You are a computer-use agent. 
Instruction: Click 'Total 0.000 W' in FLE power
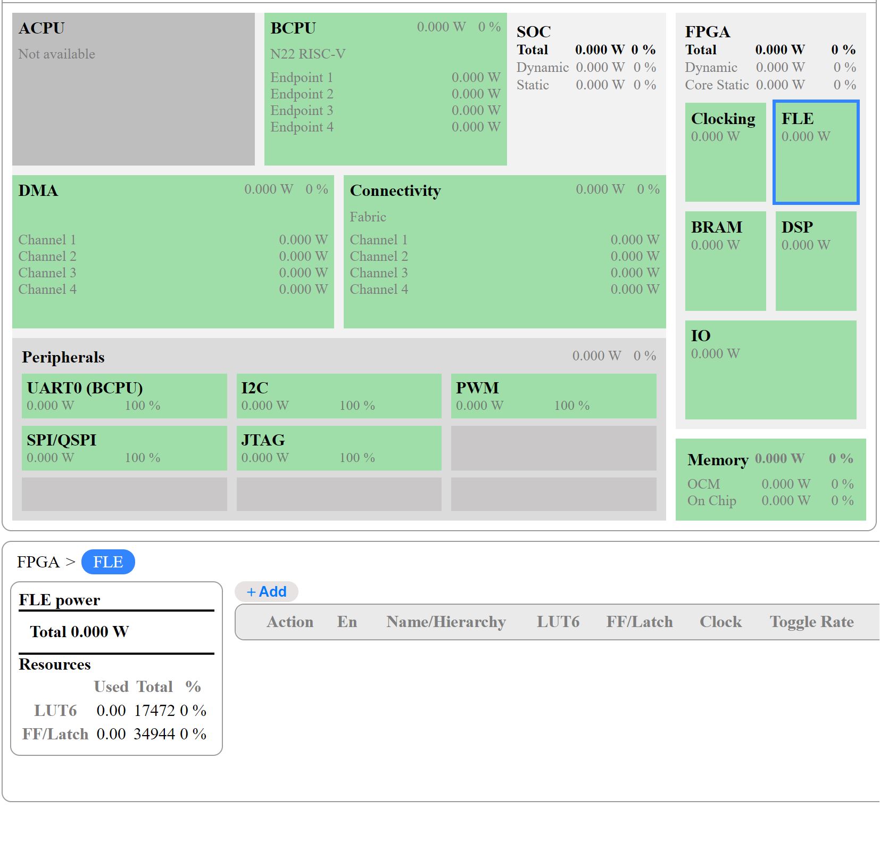79,631
